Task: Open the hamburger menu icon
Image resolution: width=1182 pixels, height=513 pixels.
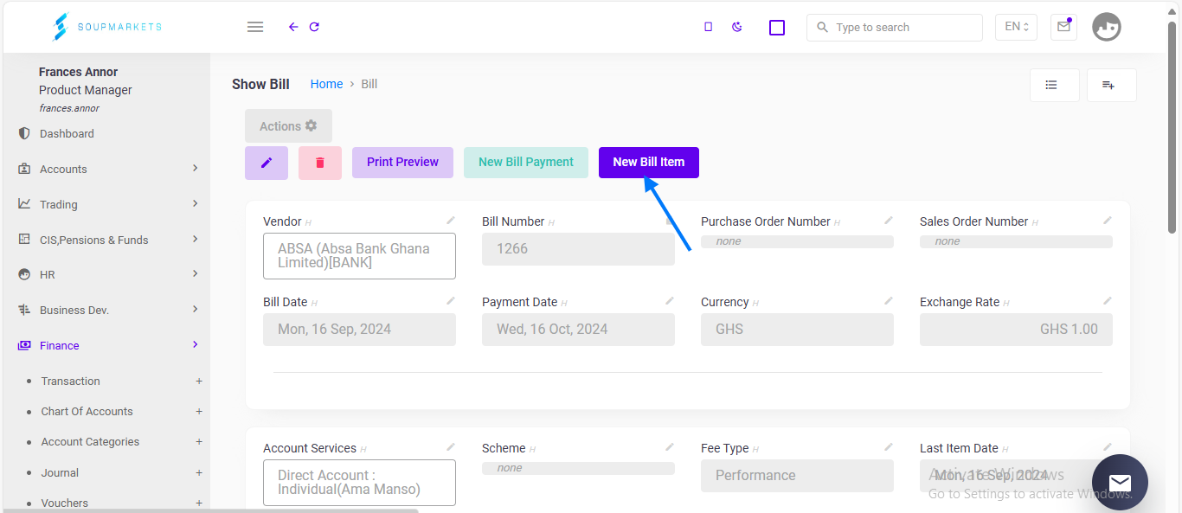Action: [x=255, y=27]
